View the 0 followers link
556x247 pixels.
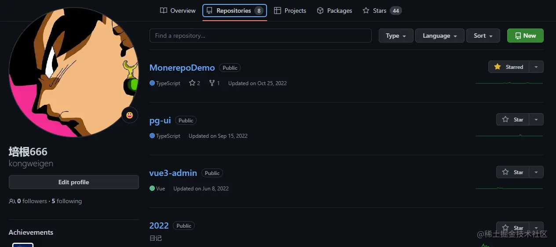click(x=32, y=201)
